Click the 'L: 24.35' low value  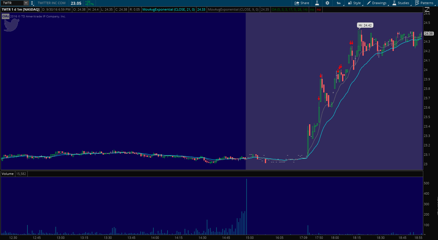[107, 9]
